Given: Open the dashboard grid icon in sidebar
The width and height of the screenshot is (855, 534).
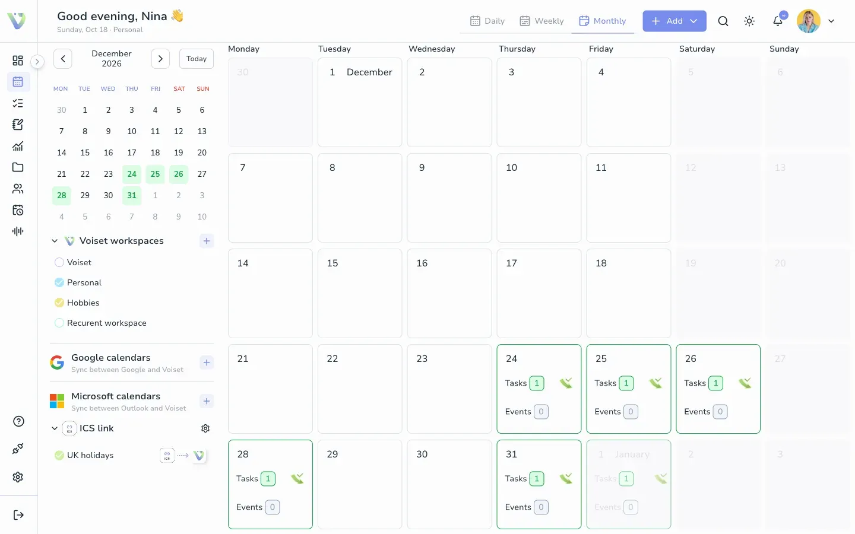Looking at the screenshot, I should coord(18,61).
